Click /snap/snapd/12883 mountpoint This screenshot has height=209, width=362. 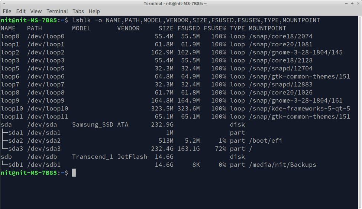281,84
